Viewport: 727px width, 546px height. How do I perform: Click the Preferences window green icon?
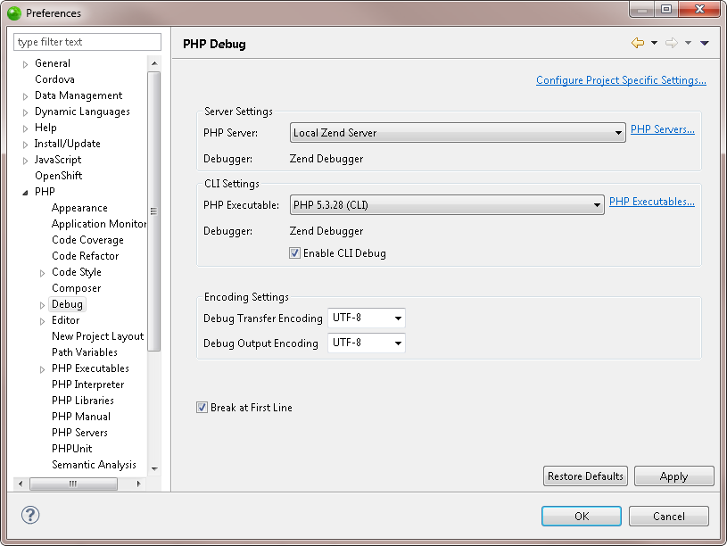pyautogui.click(x=14, y=13)
